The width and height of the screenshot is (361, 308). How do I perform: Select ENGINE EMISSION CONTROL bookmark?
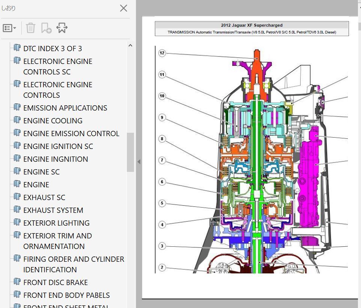(71, 134)
